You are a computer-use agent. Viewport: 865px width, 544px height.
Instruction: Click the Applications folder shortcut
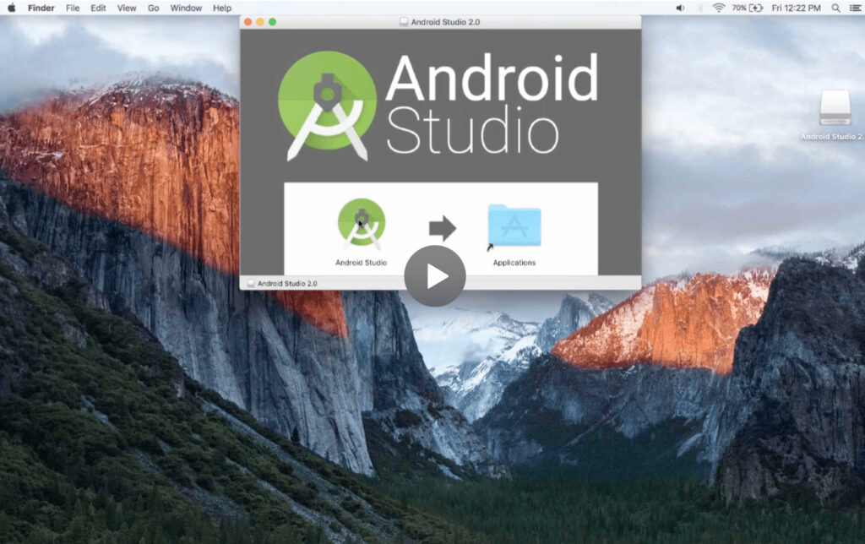514,225
